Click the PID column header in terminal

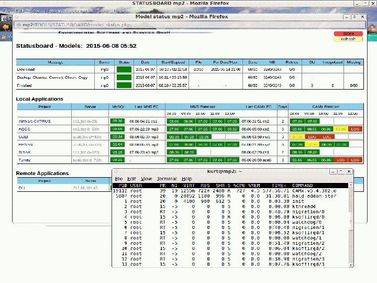tap(123, 186)
